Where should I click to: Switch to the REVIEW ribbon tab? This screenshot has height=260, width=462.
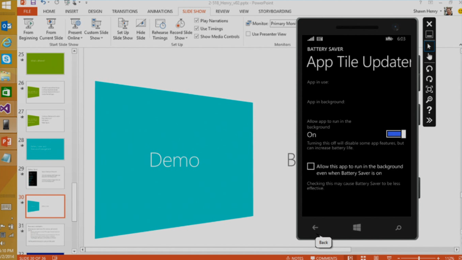222,11
